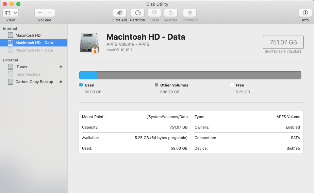This screenshot has width=314, height=193.
Task: Select Macintosh HD in sidebar
Action: (34, 35)
